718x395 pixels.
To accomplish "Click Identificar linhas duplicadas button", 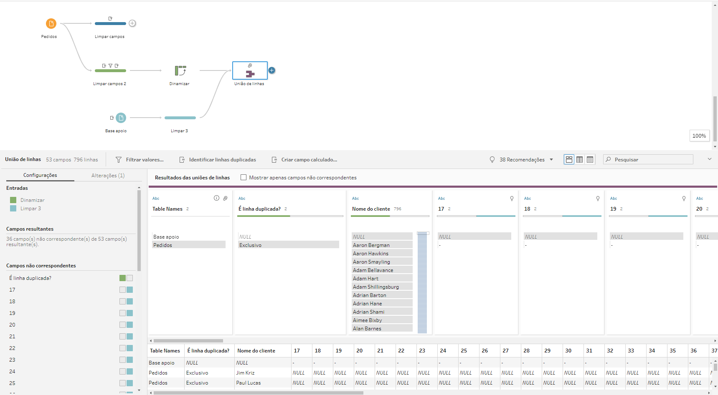I will 218,160.
